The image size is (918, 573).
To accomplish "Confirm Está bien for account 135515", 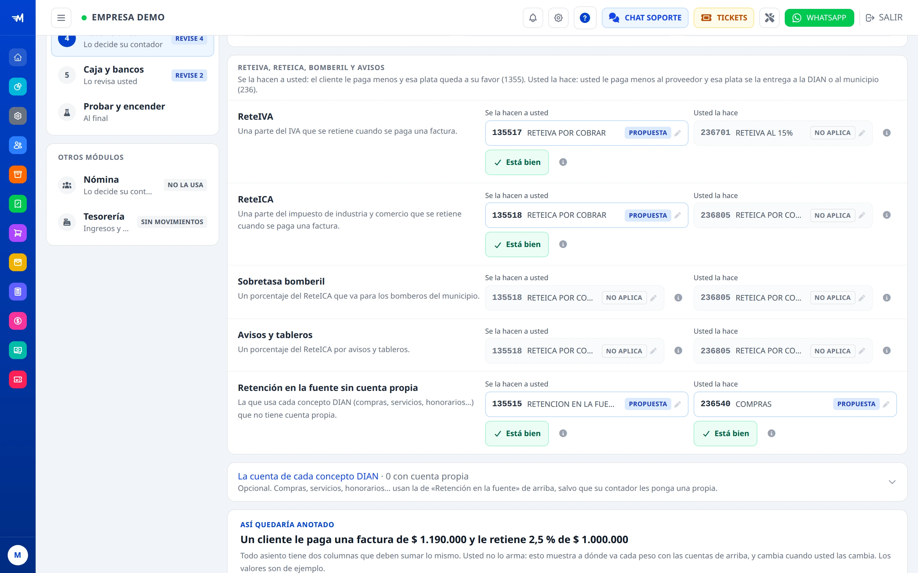I will tap(517, 434).
